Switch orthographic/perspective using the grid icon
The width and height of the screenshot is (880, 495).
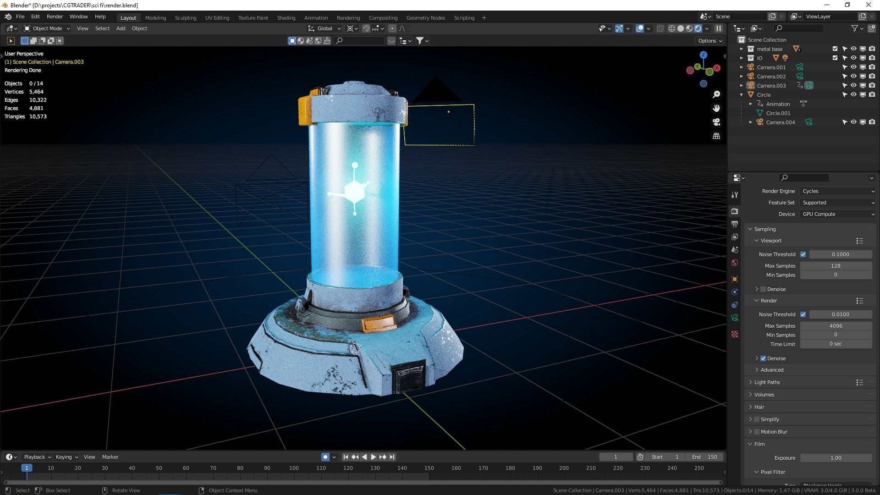[x=716, y=136]
